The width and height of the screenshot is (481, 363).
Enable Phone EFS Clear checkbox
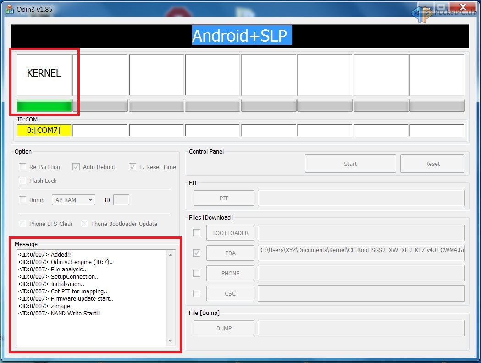[x=22, y=224]
